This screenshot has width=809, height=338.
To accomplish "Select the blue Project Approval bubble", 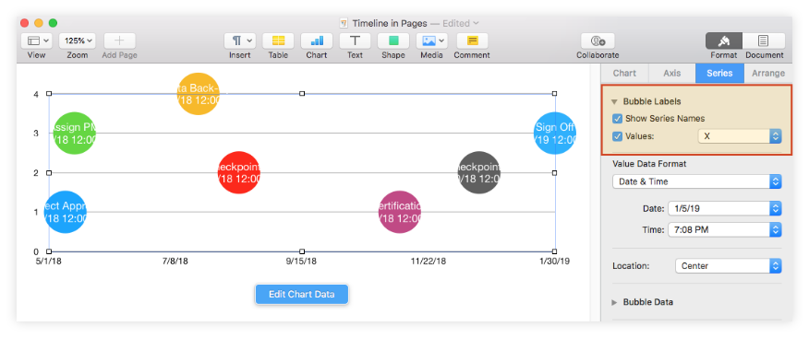I will (x=65, y=212).
